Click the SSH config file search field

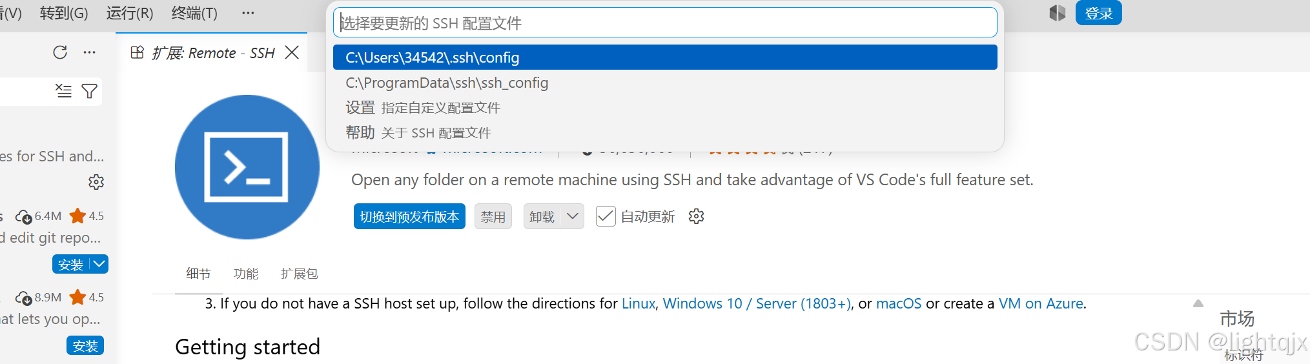665,23
